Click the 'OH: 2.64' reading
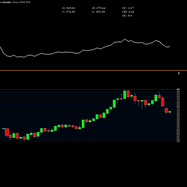This screenshot has height=187, width=187. 128,12
